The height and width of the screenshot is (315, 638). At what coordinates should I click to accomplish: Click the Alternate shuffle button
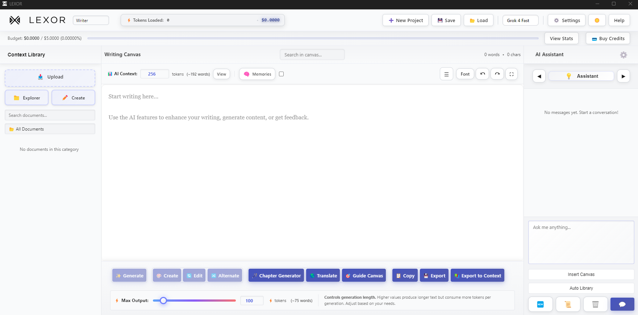225,276
